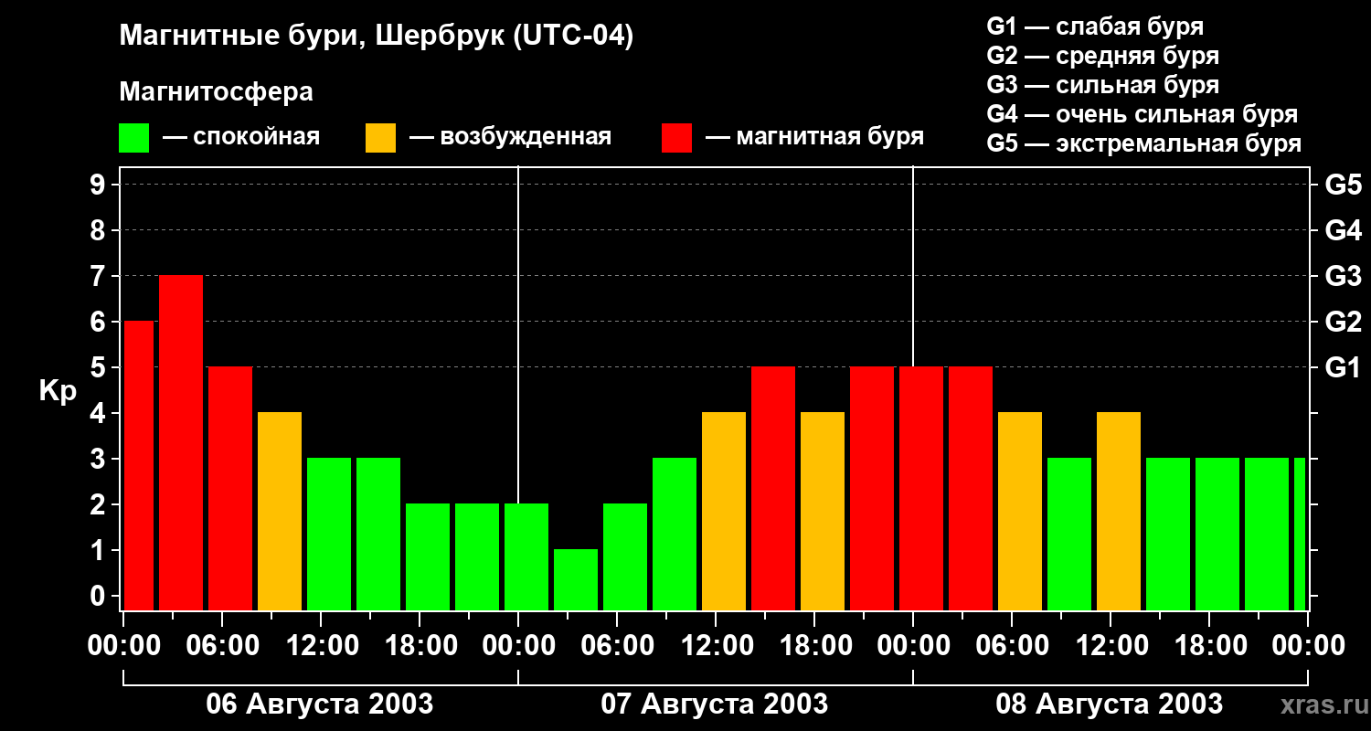Screen dimensions: 1371x731
Task: Click the shortest green bar at Kp 1
Action: click(576, 580)
